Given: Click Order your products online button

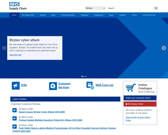Looking at the screenshot, I should click(x=140, y=98).
